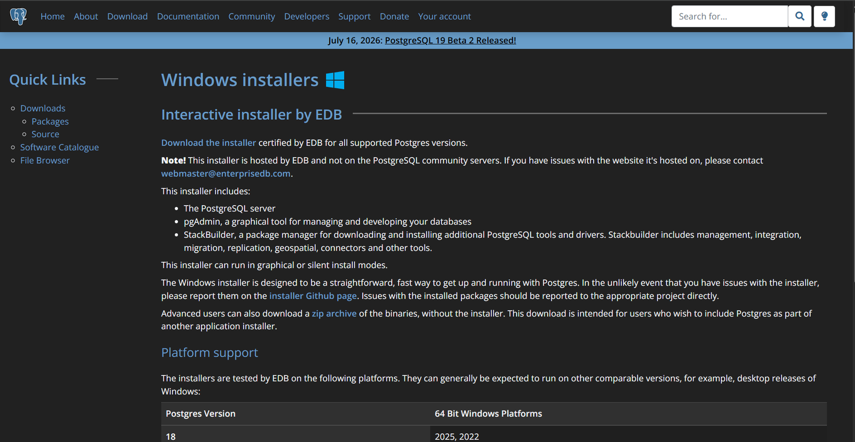This screenshot has width=855, height=442.
Task: Open Downloads in Quick Links
Action: [43, 108]
